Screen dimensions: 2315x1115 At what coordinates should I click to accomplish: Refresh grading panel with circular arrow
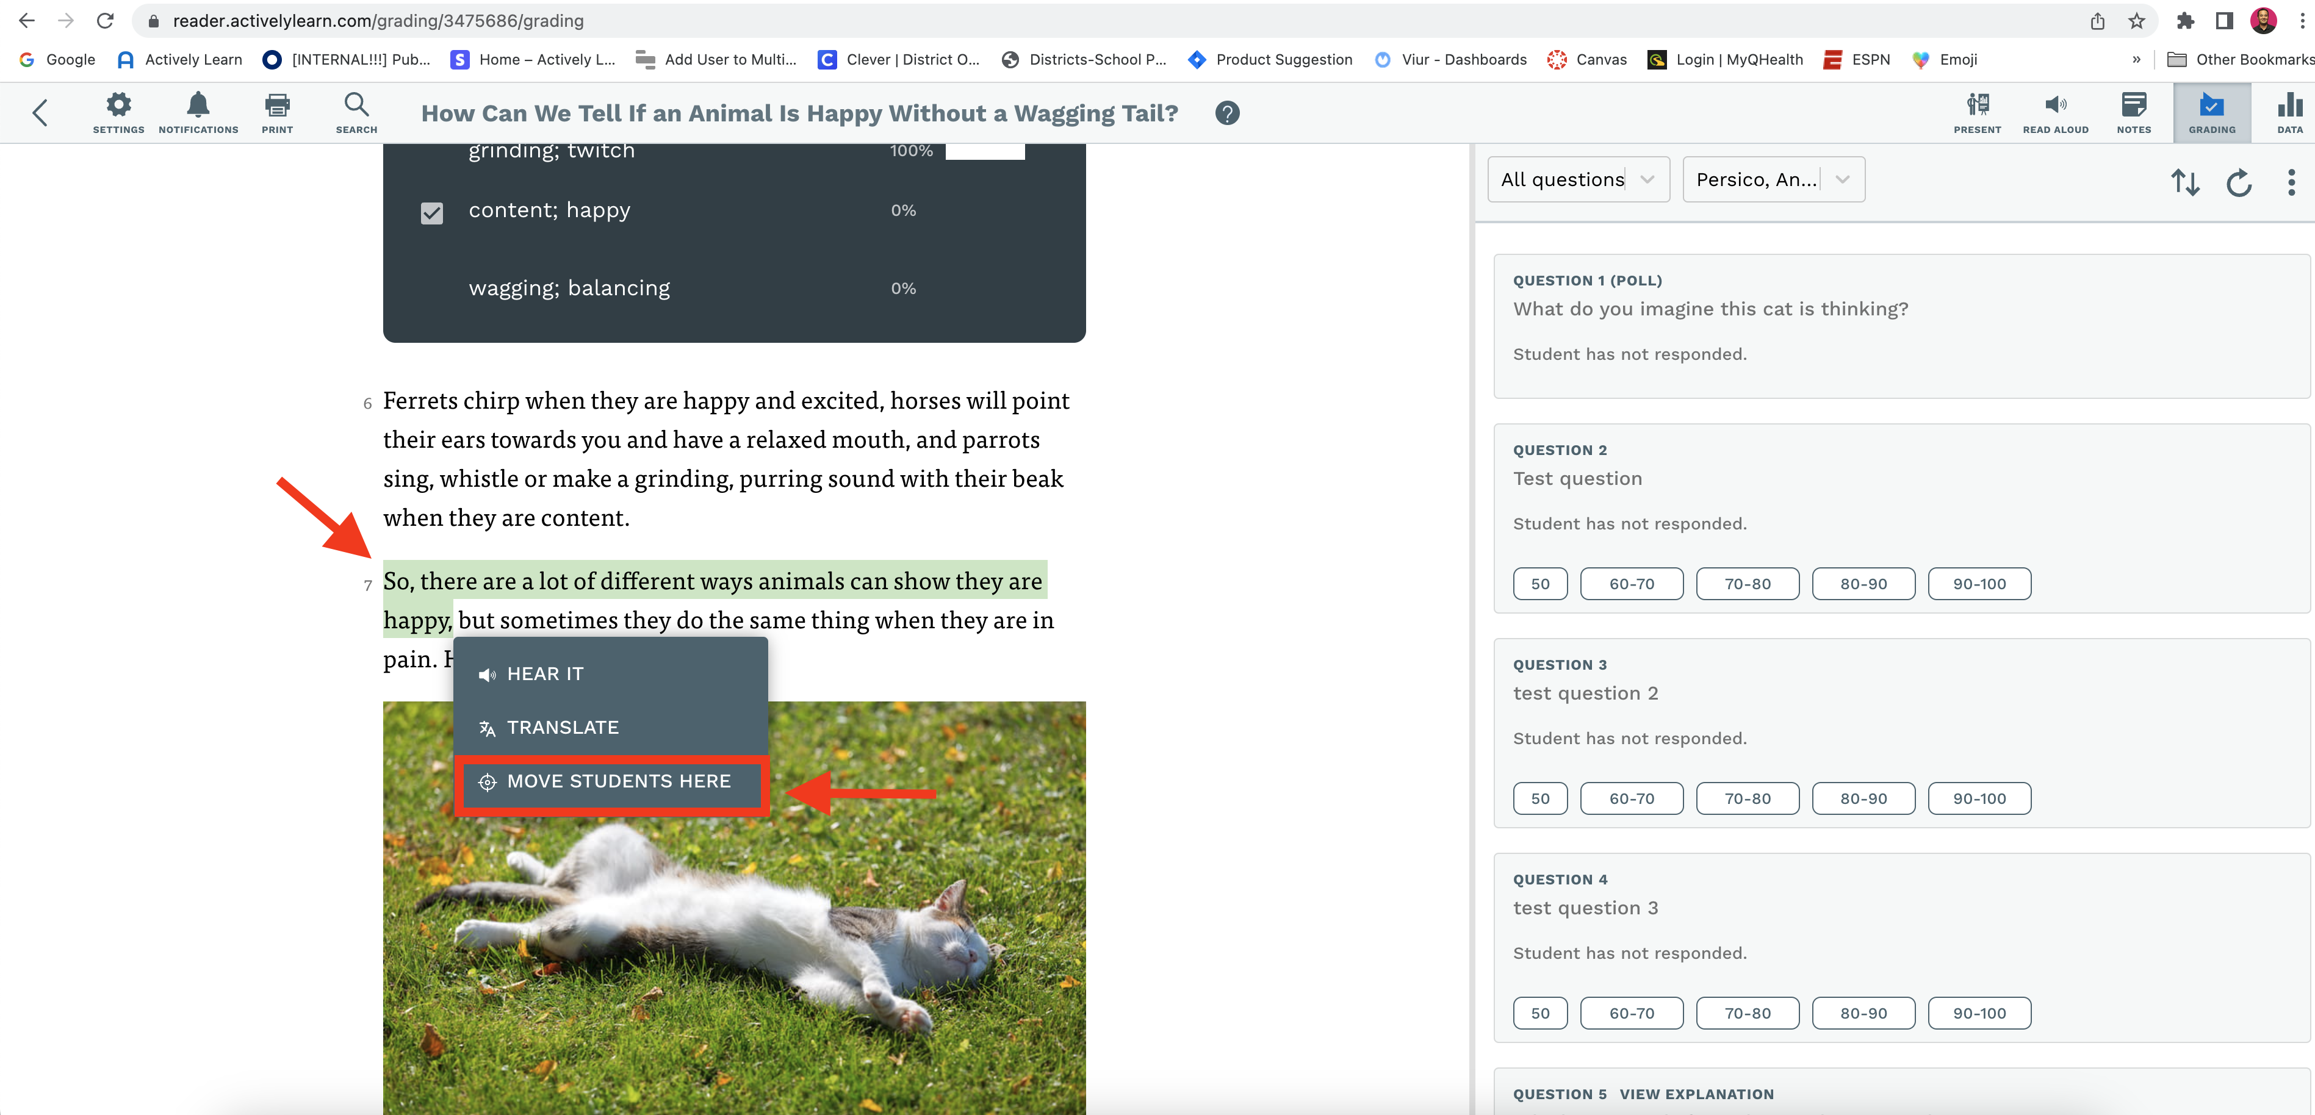click(2239, 182)
